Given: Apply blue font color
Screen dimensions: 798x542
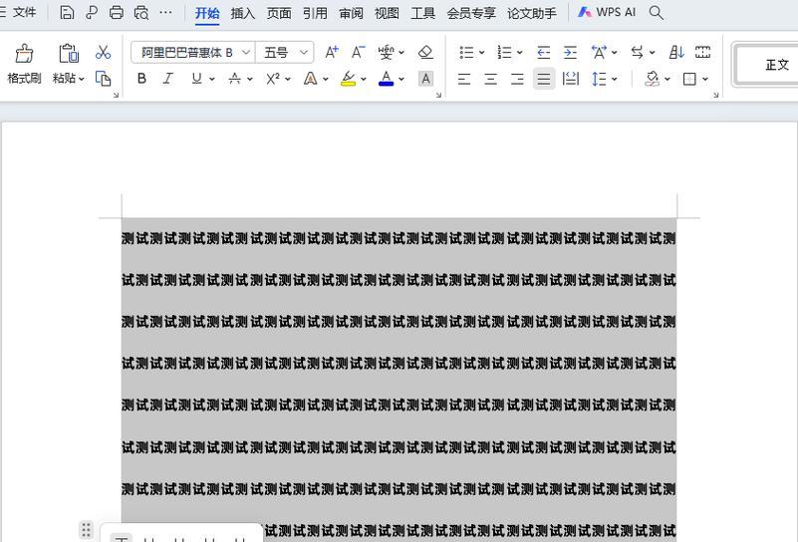Looking at the screenshot, I should 387,79.
